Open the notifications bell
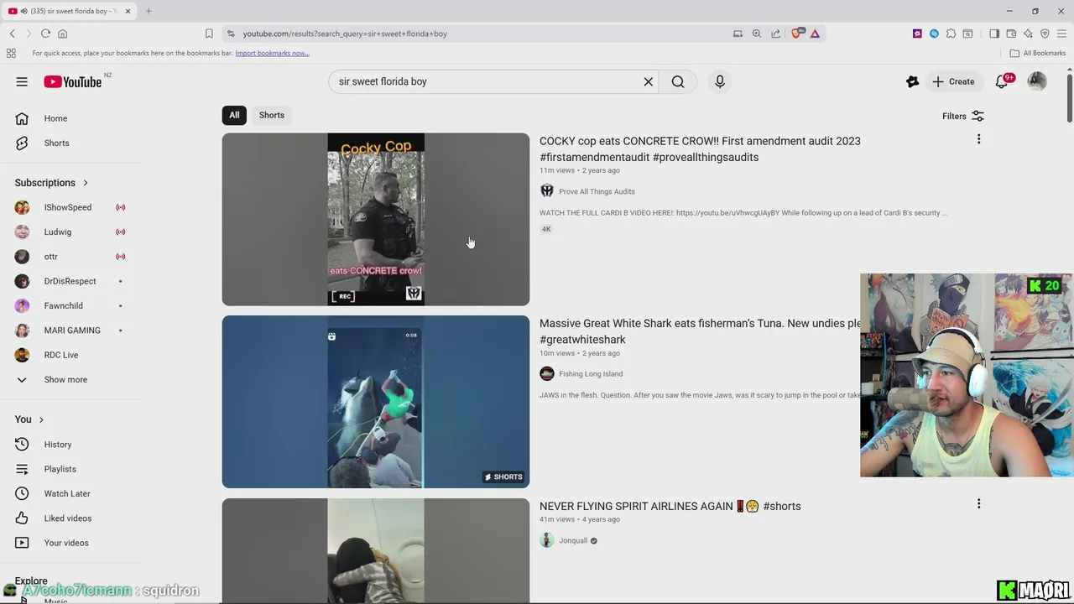This screenshot has height=604, width=1074. 1002,81
